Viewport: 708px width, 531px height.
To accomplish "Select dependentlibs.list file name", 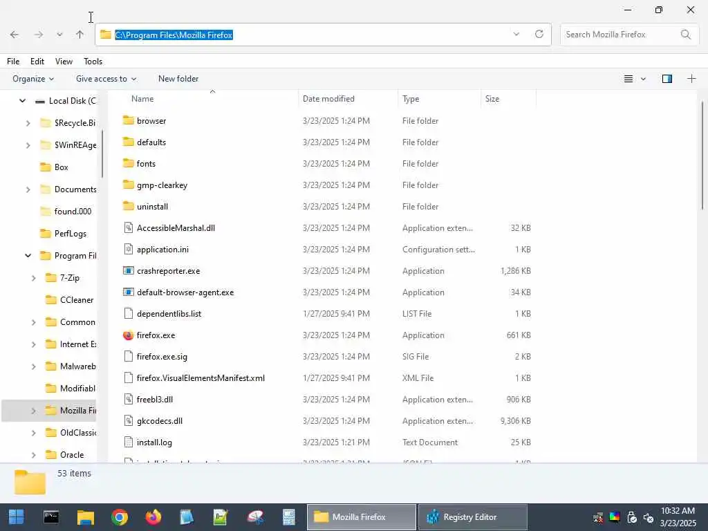I will 169,314.
